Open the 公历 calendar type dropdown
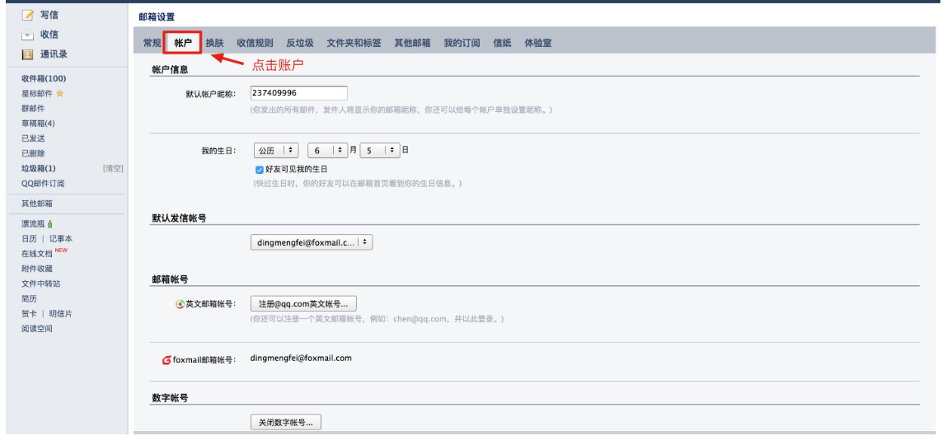The width and height of the screenshot is (947, 436). click(x=276, y=151)
